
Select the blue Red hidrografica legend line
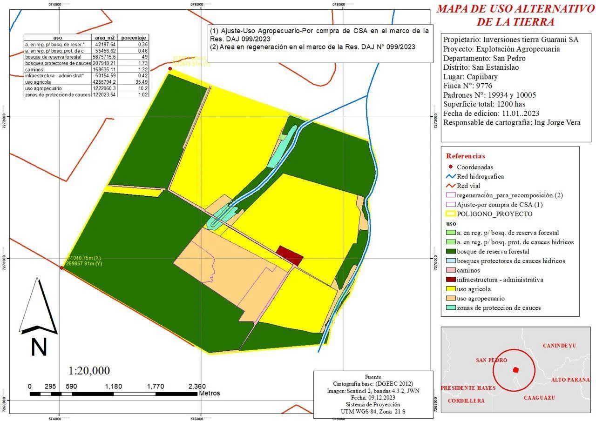click(x=450, y=176)
